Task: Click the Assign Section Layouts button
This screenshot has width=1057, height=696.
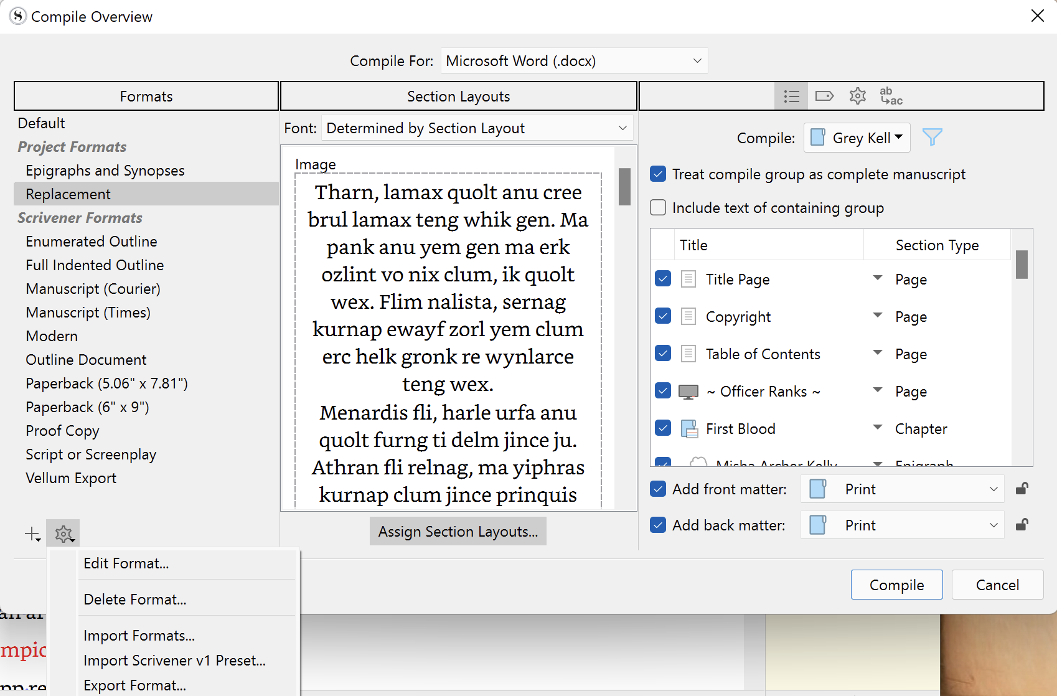Action: [x=458, y=531]
